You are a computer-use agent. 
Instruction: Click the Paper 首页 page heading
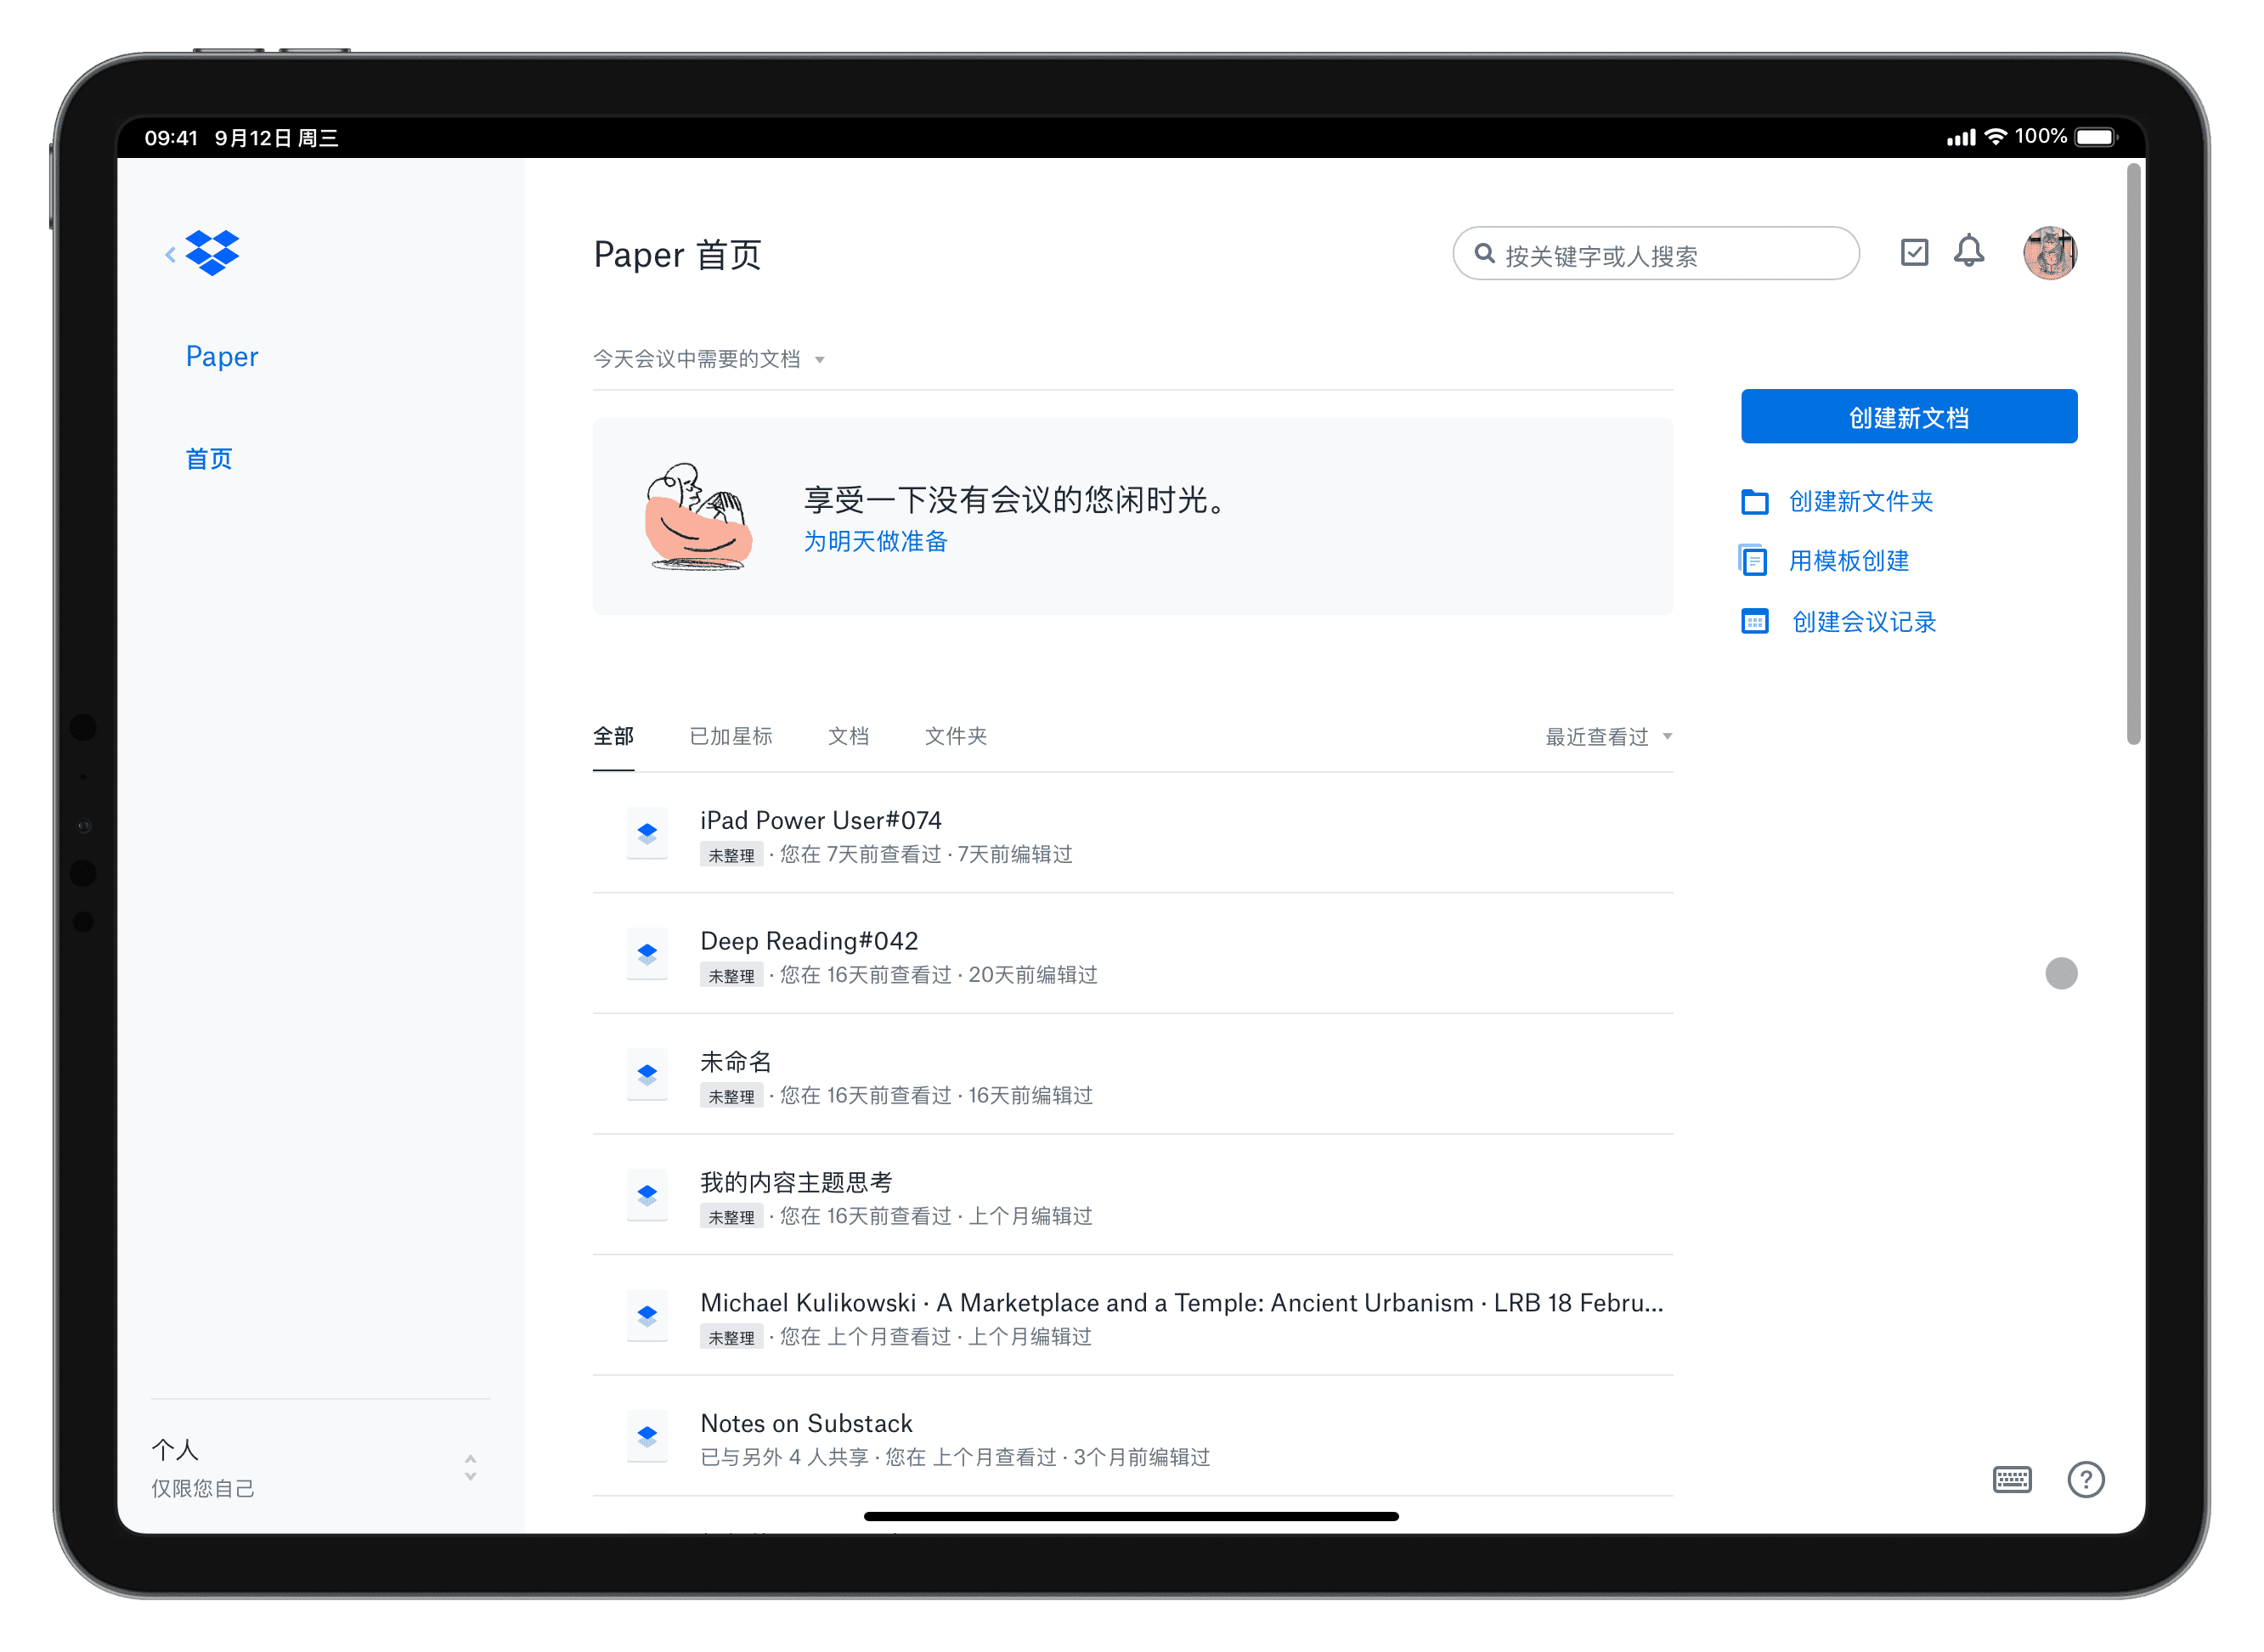tap(677, 254)
